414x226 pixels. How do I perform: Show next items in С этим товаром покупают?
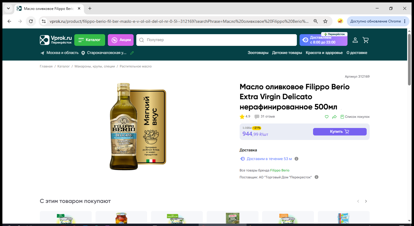point(366,201)
